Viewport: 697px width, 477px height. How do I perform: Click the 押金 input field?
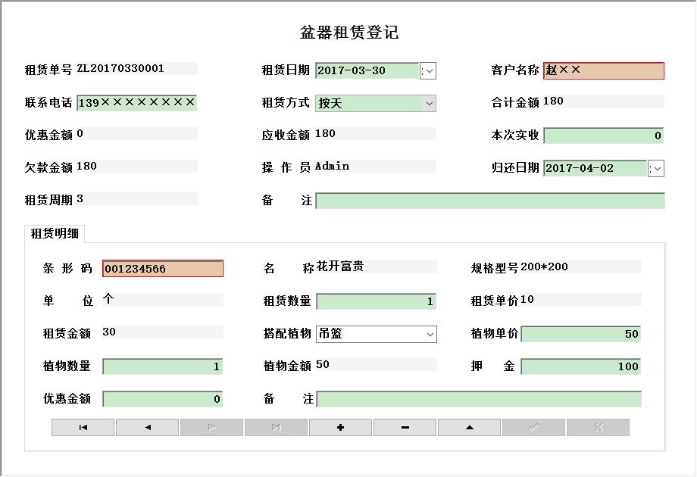pyautogui.click(x=581, y=366)
